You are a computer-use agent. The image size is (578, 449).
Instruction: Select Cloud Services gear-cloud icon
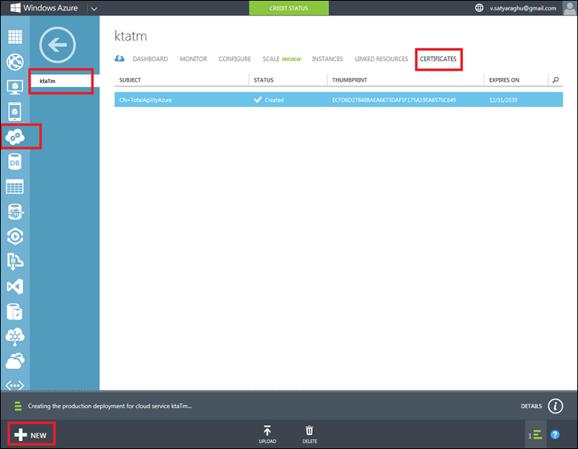tap(15, 137)
